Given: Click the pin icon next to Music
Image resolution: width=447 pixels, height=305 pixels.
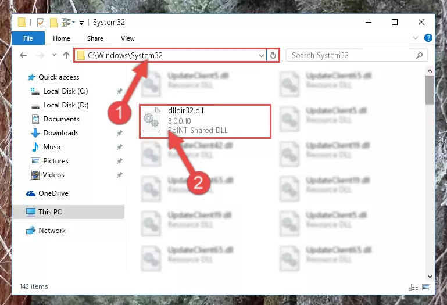Looking at the screenshot, I should pos(119,147).
